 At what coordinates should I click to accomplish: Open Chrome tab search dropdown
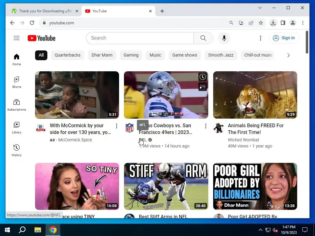pyautogui.click(x=260, y=8)
